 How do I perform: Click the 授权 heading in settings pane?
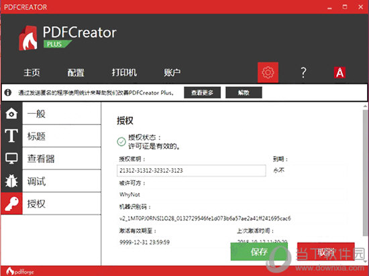tap(125, 121)
